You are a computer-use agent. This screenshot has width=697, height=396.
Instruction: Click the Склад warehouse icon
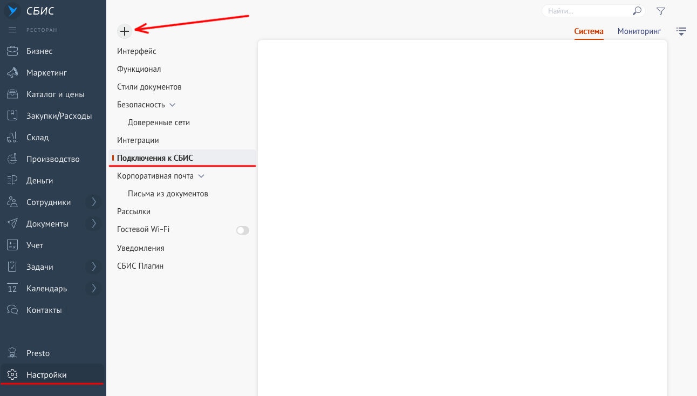[12, 138]
